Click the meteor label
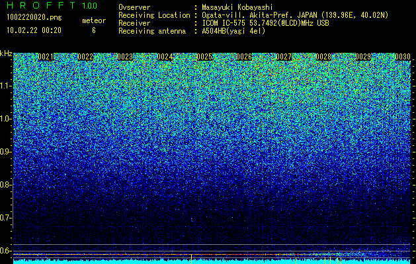Viewport: 416px width, 264px height. [x=94, y=20]
